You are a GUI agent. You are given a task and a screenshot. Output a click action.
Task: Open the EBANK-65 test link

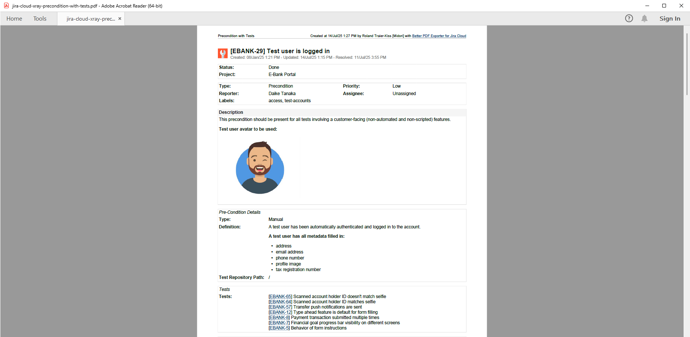coord(280,297)
